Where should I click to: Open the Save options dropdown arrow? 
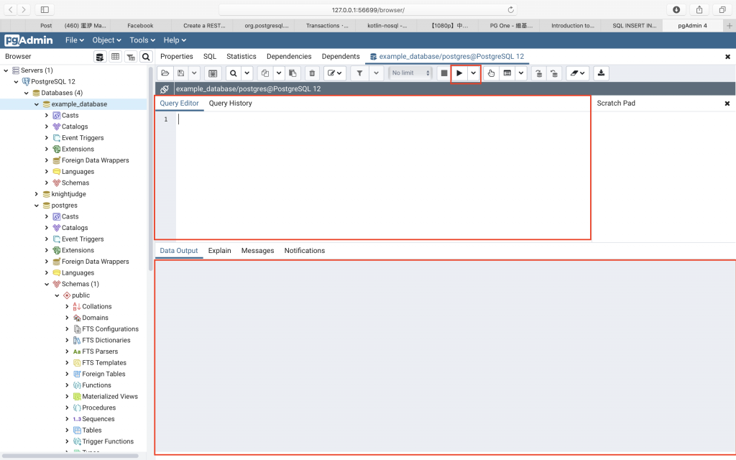[x=194, y=73]
